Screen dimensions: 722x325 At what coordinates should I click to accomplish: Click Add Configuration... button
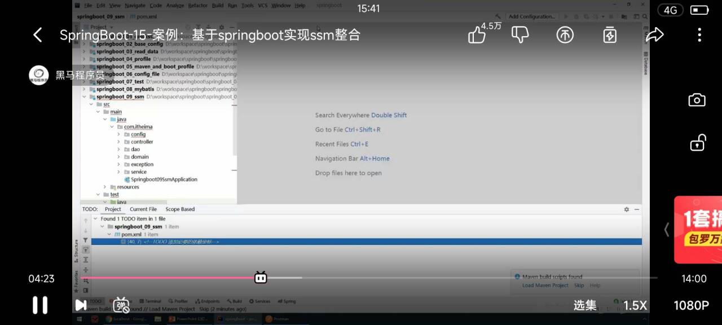tap(531, 16)
